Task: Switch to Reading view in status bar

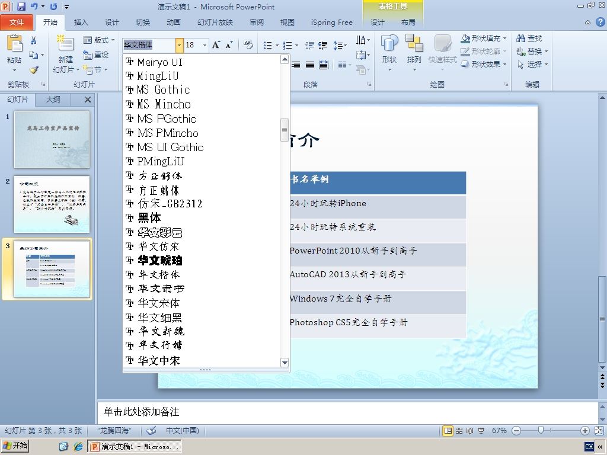Action: (469, 431)
